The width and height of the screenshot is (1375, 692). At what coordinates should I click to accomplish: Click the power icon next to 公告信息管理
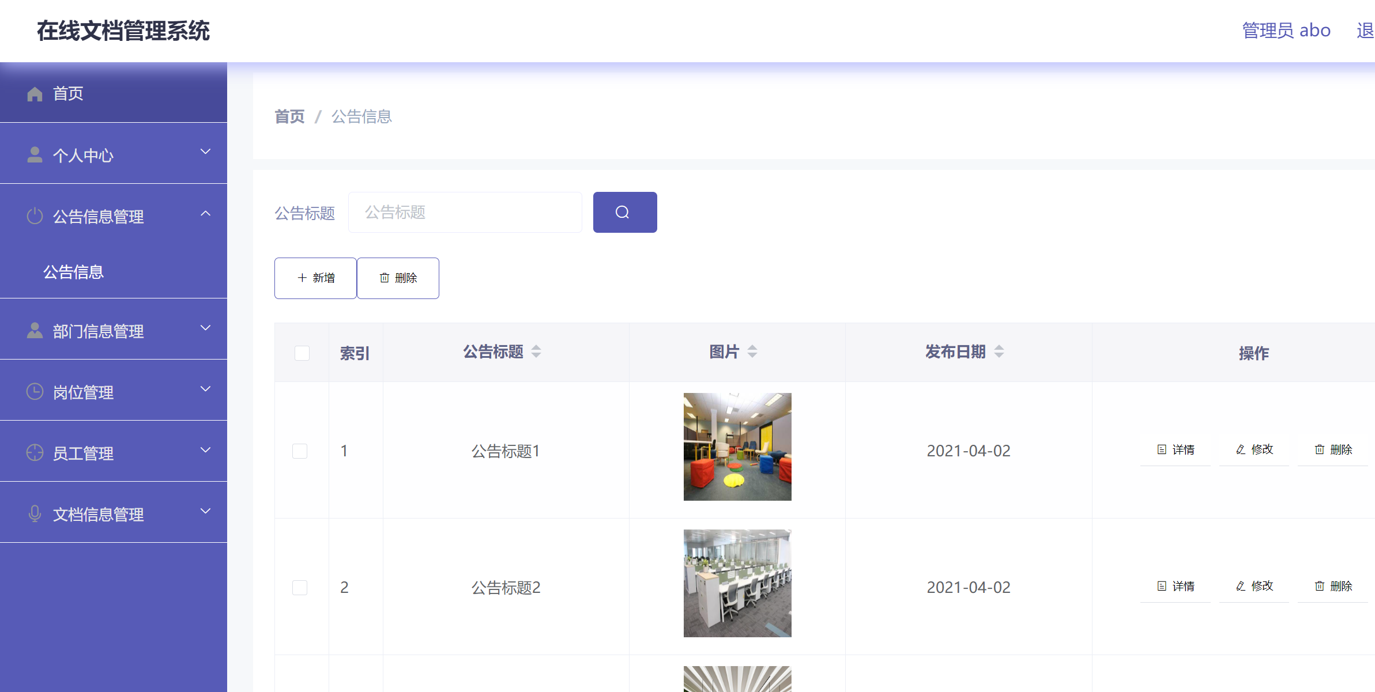pos(33,215)
